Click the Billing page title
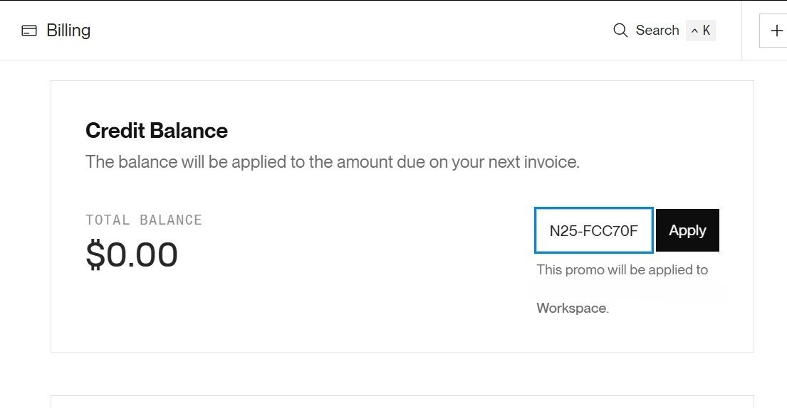 [x=68, y=31]
